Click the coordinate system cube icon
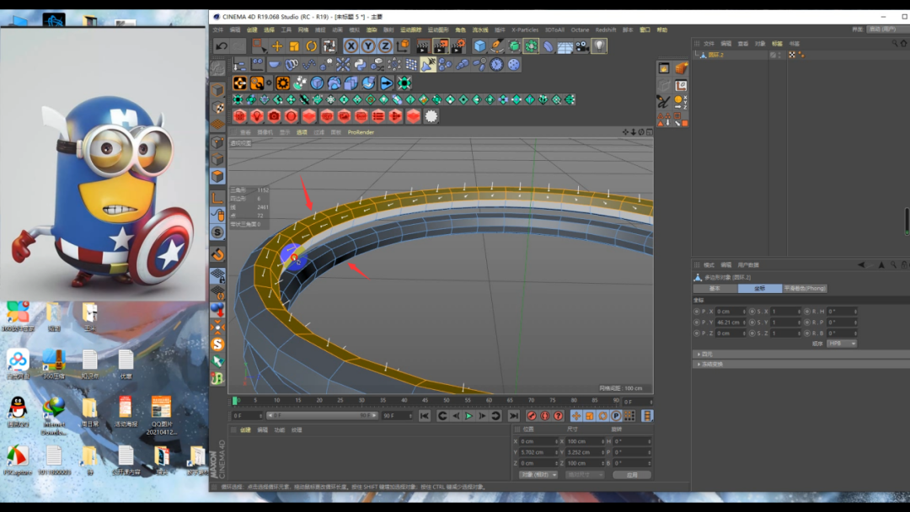This screenshot has height=512, width=910. (x=402, y=45)
